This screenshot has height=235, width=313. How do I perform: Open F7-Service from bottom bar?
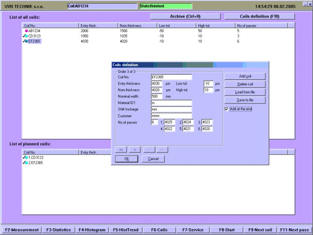tap(190, 230)
